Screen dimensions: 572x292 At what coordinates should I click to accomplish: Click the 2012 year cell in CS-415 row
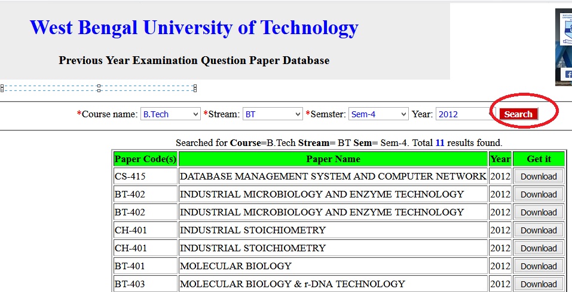point(500,177)
